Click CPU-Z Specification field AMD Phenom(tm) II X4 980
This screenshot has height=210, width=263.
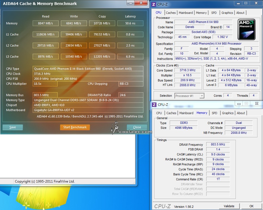216,44
